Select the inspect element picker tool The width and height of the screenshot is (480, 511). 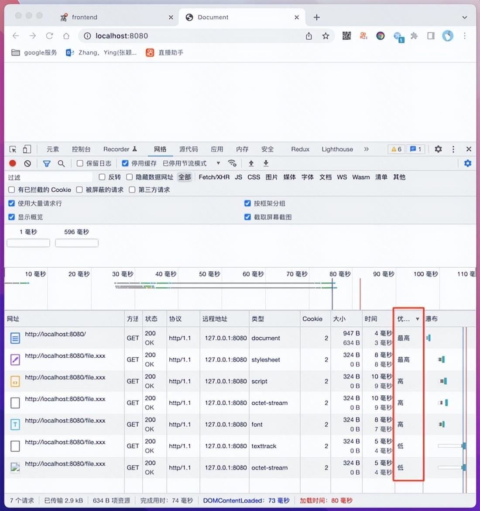[x=13, y=149]
